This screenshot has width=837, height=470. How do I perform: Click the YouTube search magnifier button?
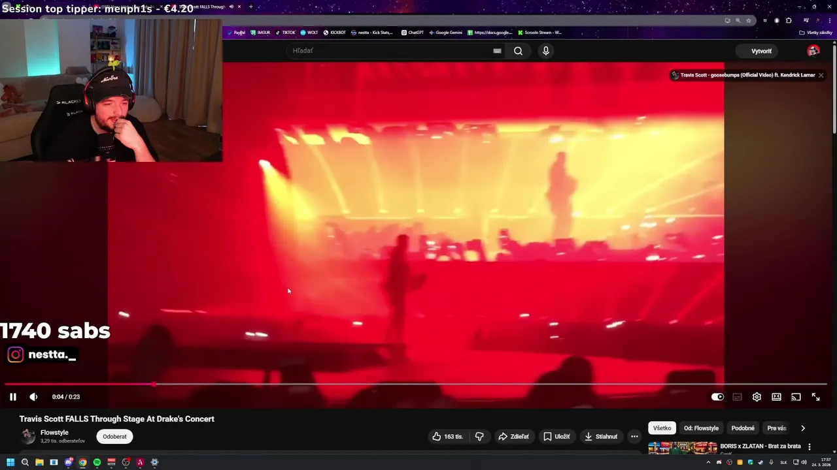[518, 51]
